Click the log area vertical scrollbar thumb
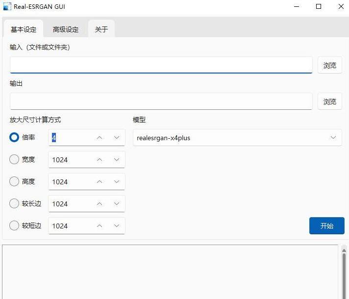 click(344, 276)
